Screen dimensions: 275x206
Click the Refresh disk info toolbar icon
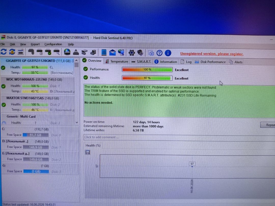coord(4,52)
